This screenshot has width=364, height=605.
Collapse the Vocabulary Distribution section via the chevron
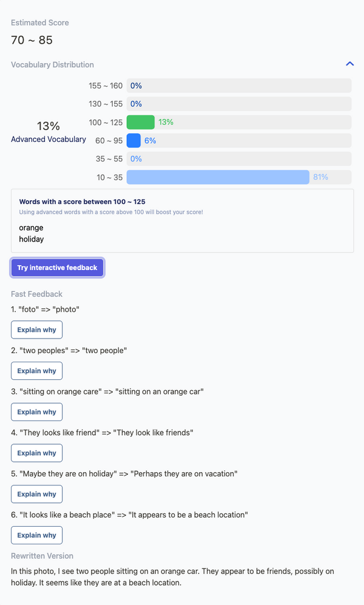[350, 64]
